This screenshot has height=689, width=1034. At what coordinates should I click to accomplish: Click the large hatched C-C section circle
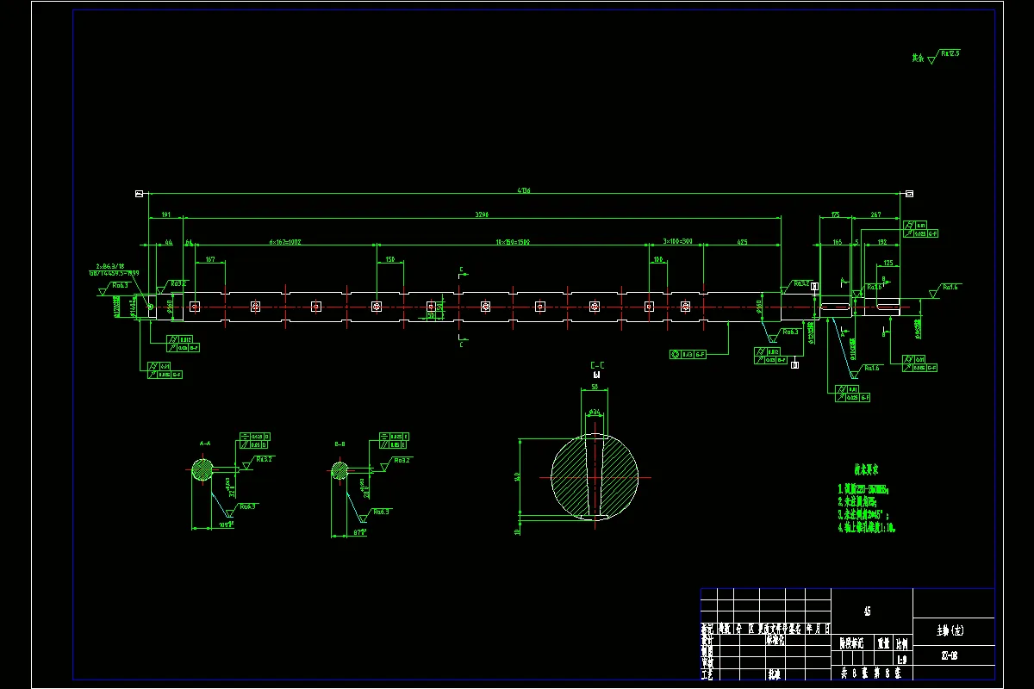coord(595,476)
